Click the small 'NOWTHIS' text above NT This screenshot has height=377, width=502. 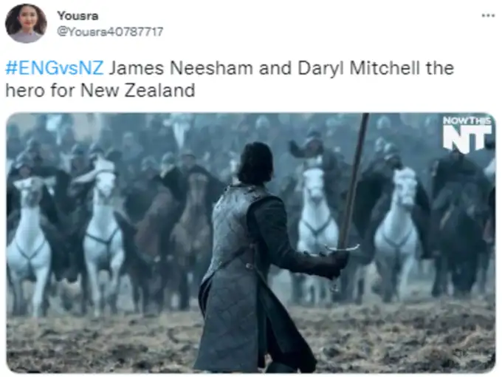coord(467,120)
